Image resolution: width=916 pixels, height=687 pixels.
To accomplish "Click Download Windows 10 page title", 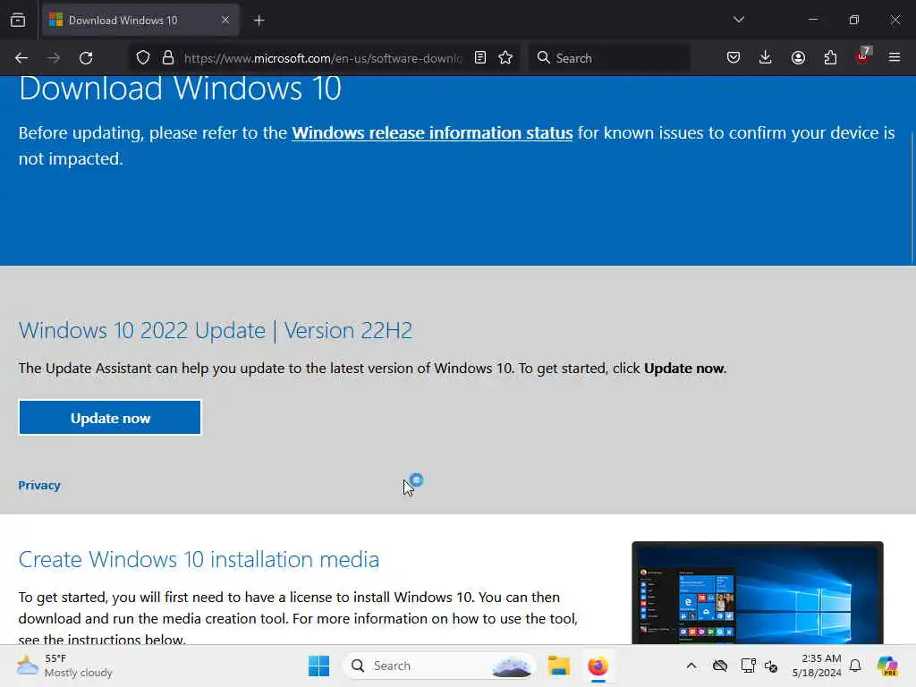I will pos(180,89).
